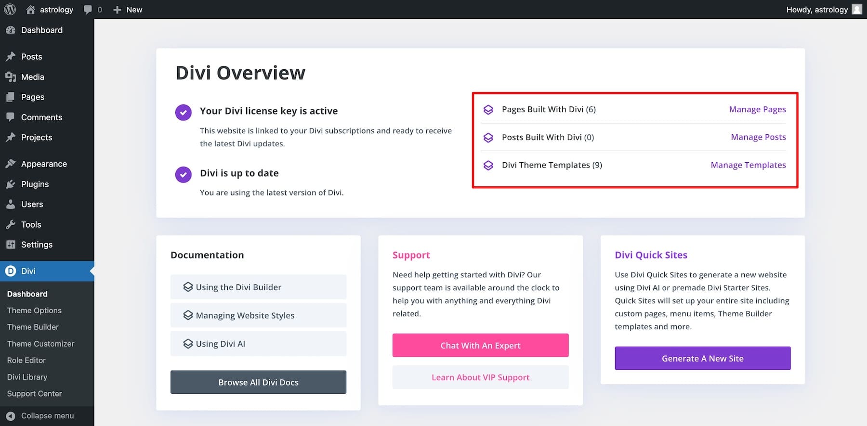Image resolution: width=867 pixels, height=426 pixels.
Task: Click the plus New icon in admin bar
Action: pyautogui.click(x=117, y=10)
